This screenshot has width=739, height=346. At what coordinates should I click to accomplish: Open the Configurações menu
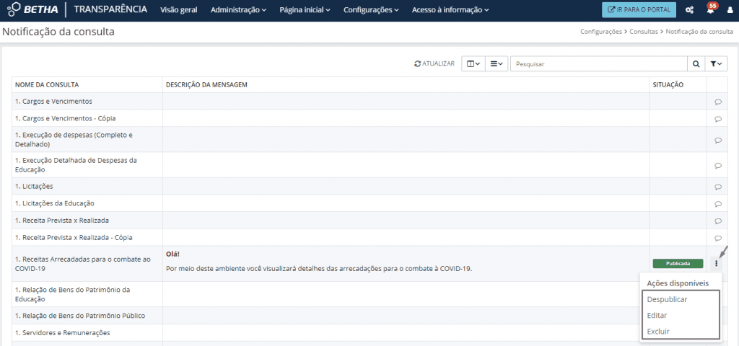(371, 10)
